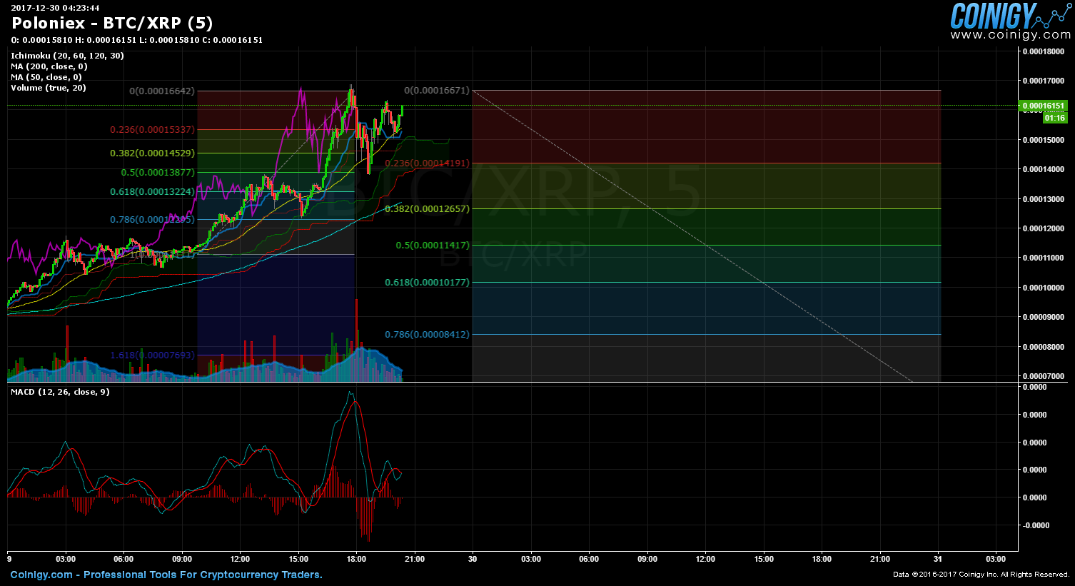The height and width of the screenshot is (586, 1075).
Task: Select the Poloniex - BTC/XRP (5) chart title
Action: tap(112, 23)
